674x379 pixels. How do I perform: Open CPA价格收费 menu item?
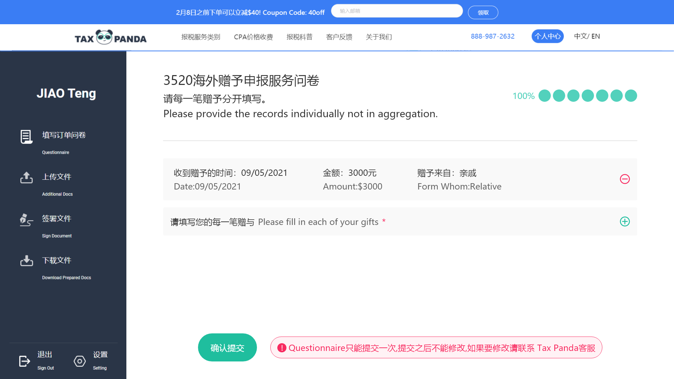tap(253, 37)
